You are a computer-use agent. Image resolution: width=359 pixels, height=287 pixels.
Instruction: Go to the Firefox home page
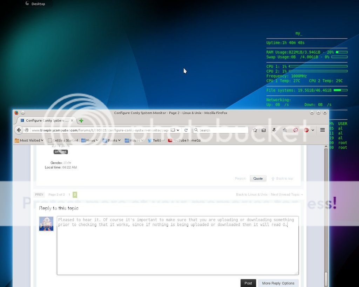285,130
